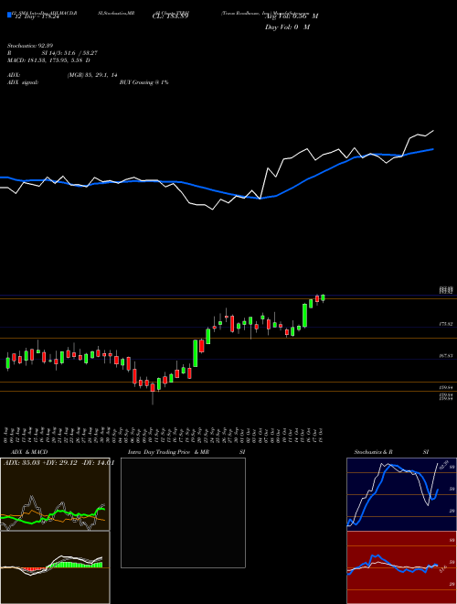Click the 'BUY Growing @ 1%' signal text
This screenshot has width=457, height=604.
143,82
